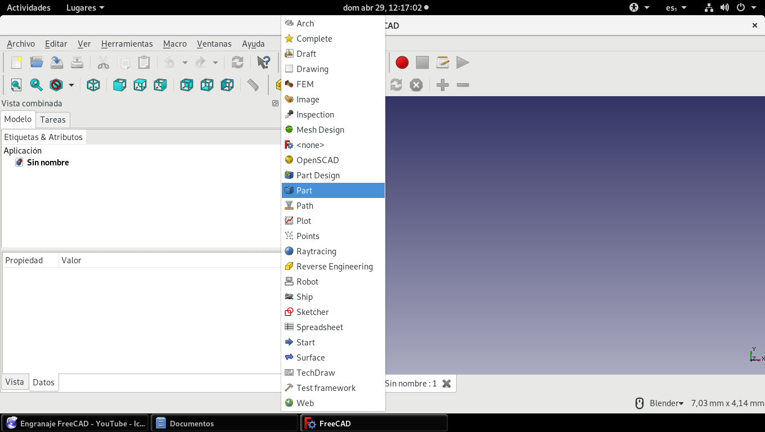The height and width of the screenshot is (432, 765).
Task: Choose the FEM workbench
Action: (x=333, y=84)
